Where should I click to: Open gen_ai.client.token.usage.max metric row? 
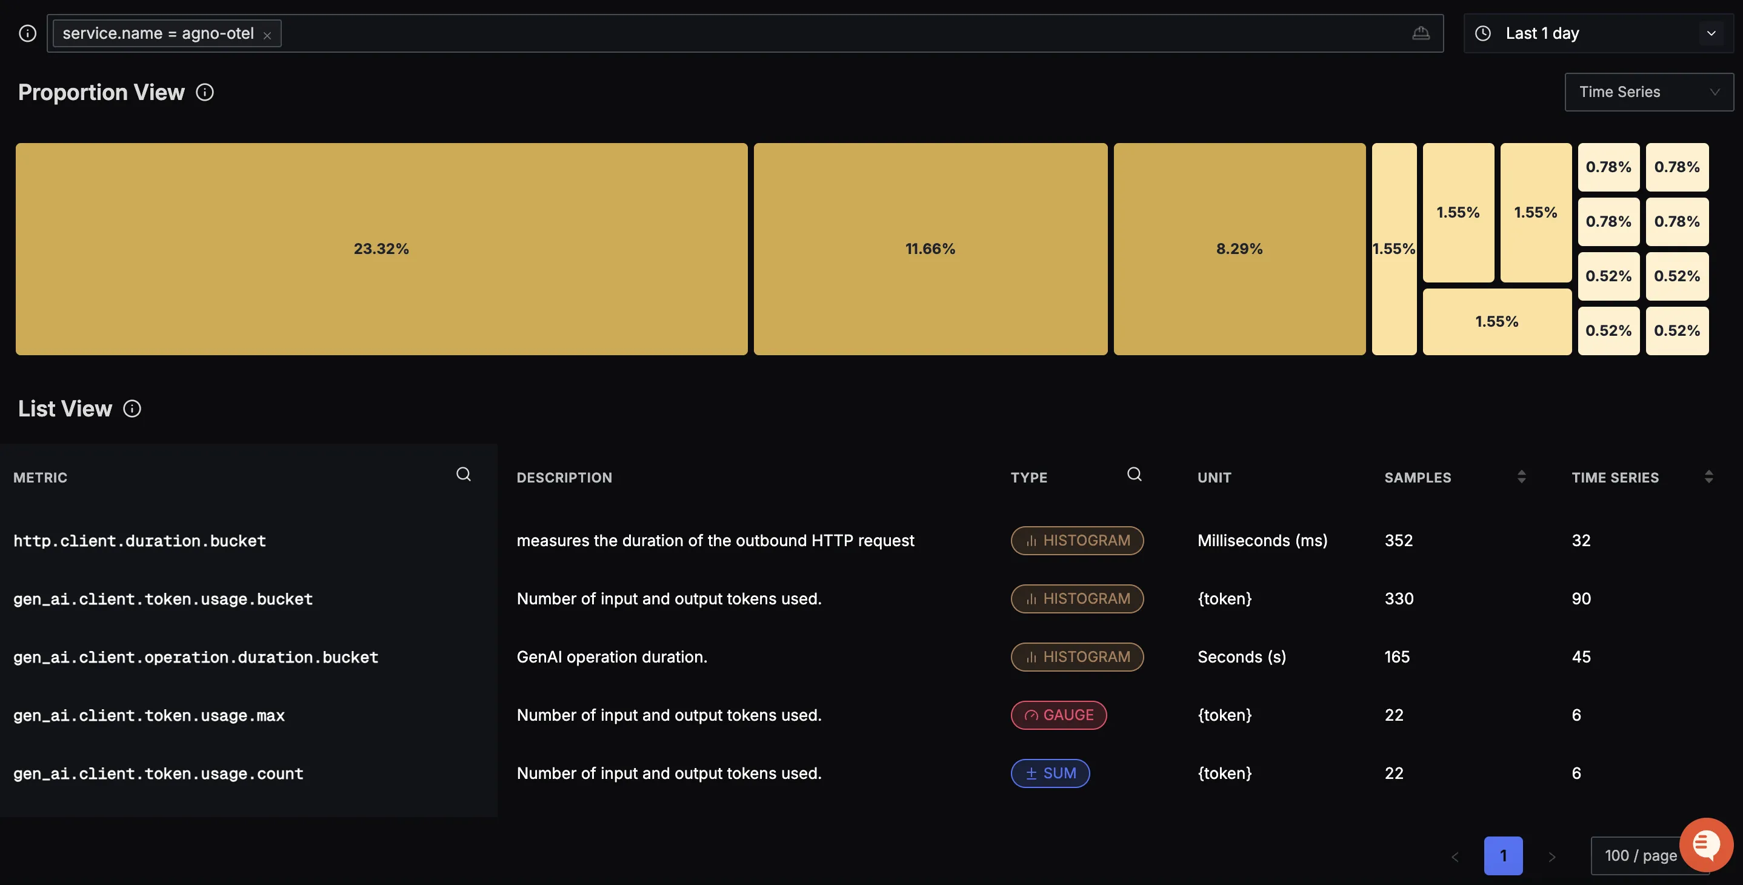point(149,715)
